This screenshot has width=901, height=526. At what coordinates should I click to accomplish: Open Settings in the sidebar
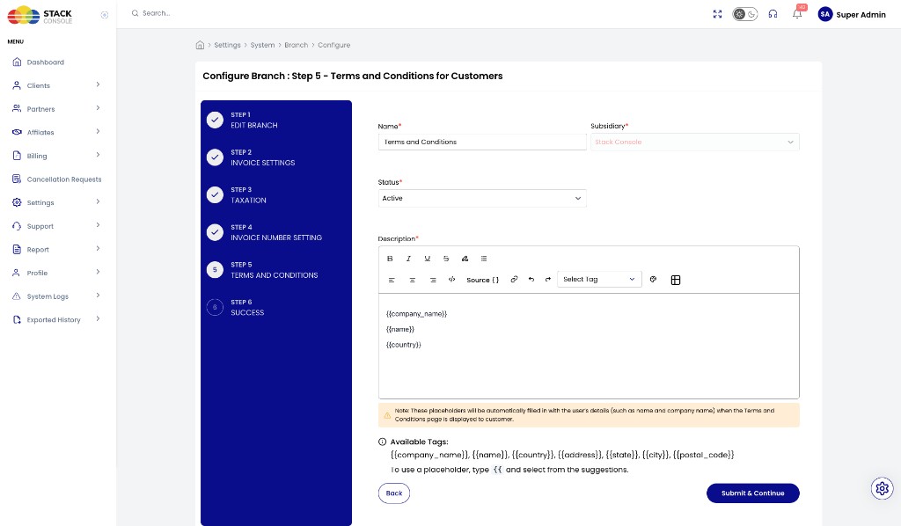tap(40, 202)
